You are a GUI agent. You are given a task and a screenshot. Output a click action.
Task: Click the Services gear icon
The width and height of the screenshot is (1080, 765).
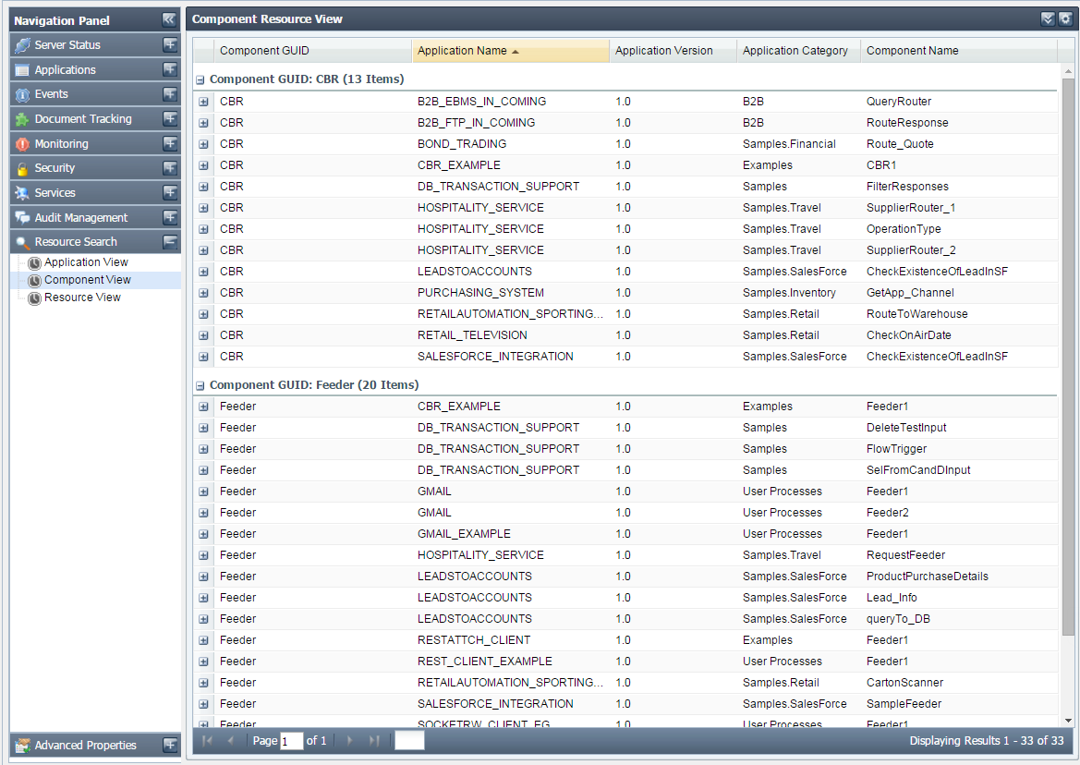22,193
